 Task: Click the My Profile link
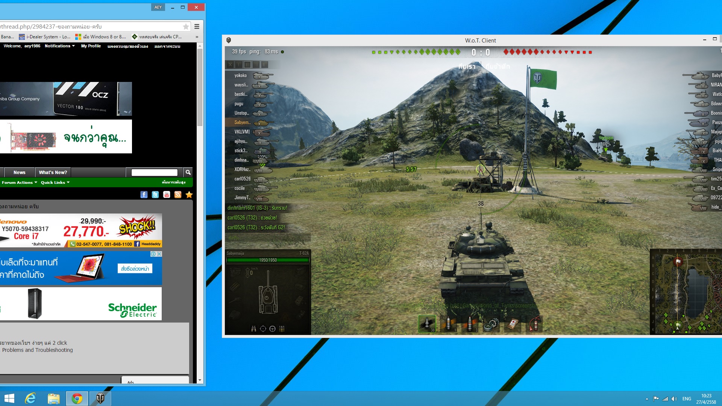point(91,46)
